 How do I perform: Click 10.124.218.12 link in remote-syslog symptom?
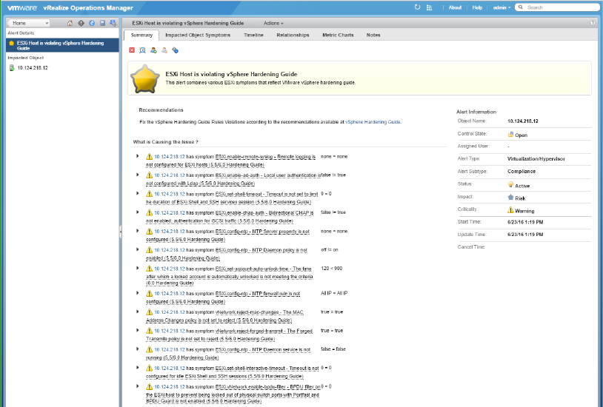(169, 157)
